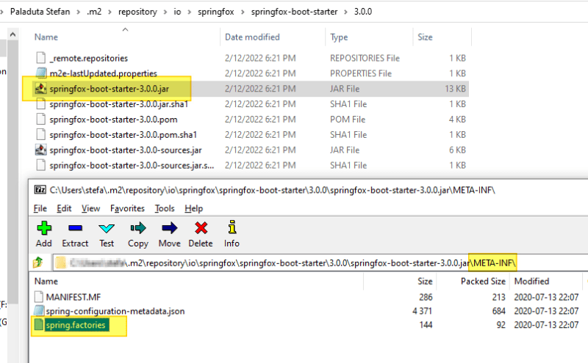Click the spring.factories green file icon
588x363 pixels.
tap(39, 325)
